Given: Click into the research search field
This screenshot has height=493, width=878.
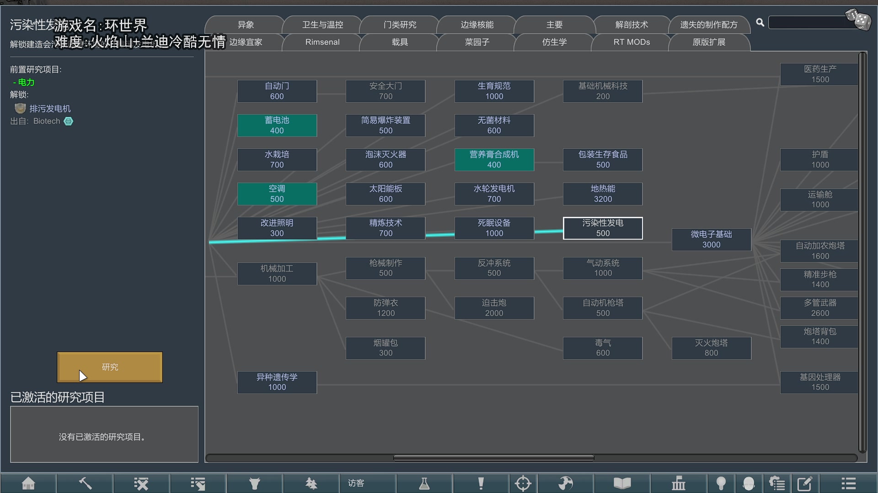Looking at the screenshot, I should pos(808,22).
